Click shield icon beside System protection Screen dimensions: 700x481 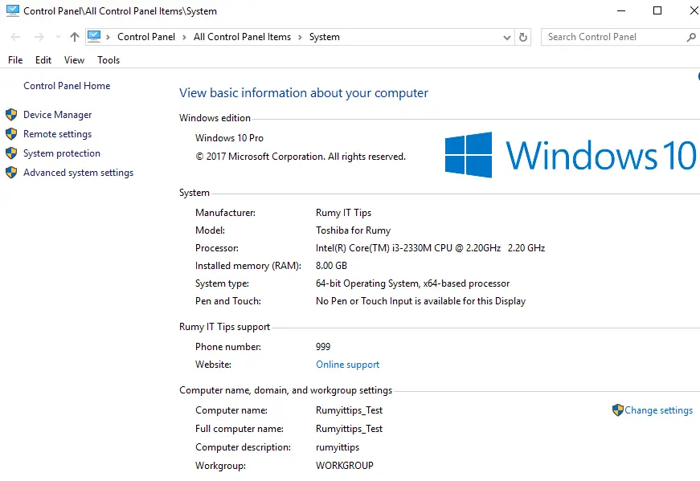11,153
